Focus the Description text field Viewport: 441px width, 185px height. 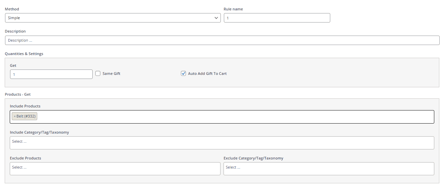click(222, 40)
